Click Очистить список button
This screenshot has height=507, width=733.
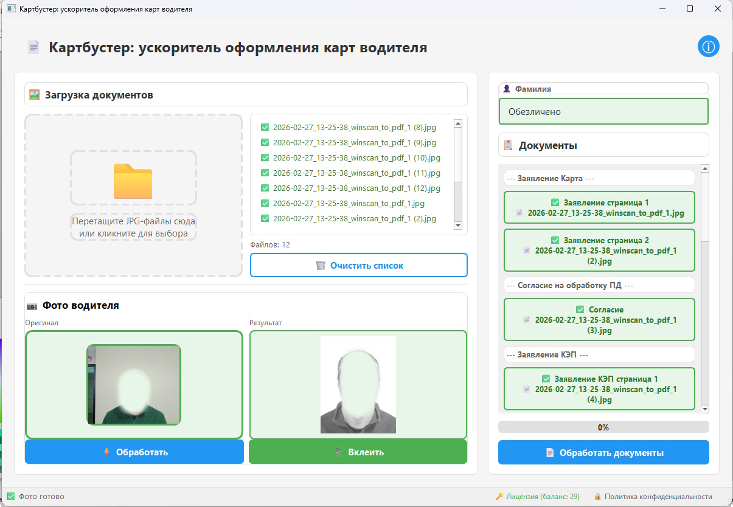(359, 266)
